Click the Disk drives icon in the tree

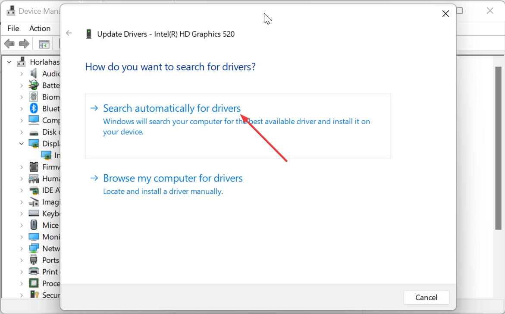pos(34,132)
